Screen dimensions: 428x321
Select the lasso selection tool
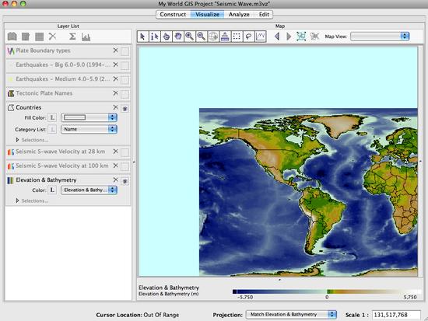pyautogui.click(x=248, y=37)
